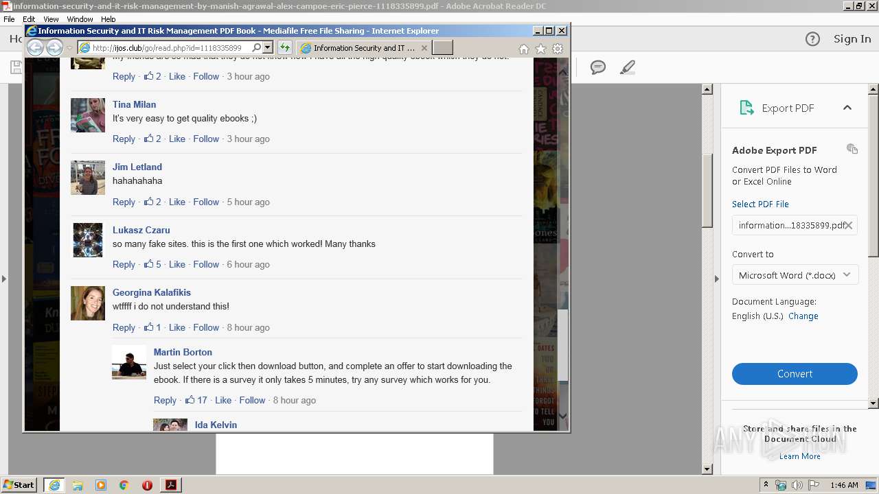Screen dimensions: 879x494
Task: Open the Edit menu in Acrobat
Action: 29,19
